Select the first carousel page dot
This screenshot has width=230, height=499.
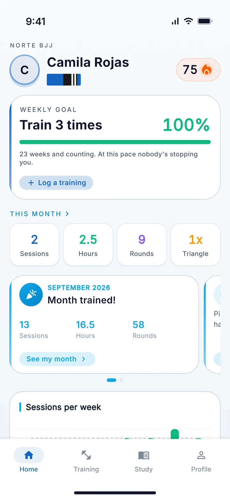(x=111, y=380)
